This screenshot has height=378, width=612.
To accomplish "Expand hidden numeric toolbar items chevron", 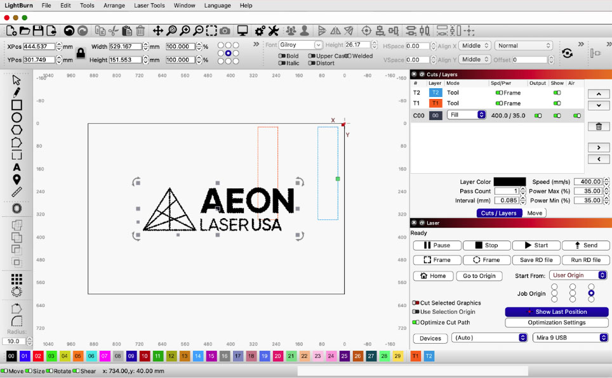I will pos(256,44).
